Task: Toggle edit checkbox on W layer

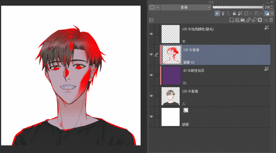Action: [157, 34]
